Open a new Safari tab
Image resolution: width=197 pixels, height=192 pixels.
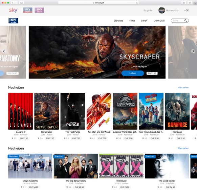point(195,3)
